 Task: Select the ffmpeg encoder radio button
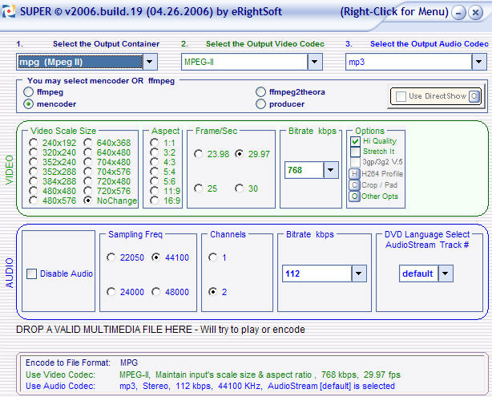point(28,92)
